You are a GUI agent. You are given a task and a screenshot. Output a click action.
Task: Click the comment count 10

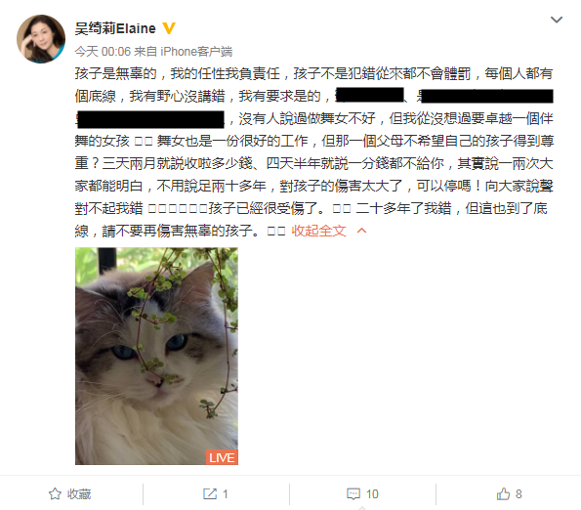pos(372,494)
